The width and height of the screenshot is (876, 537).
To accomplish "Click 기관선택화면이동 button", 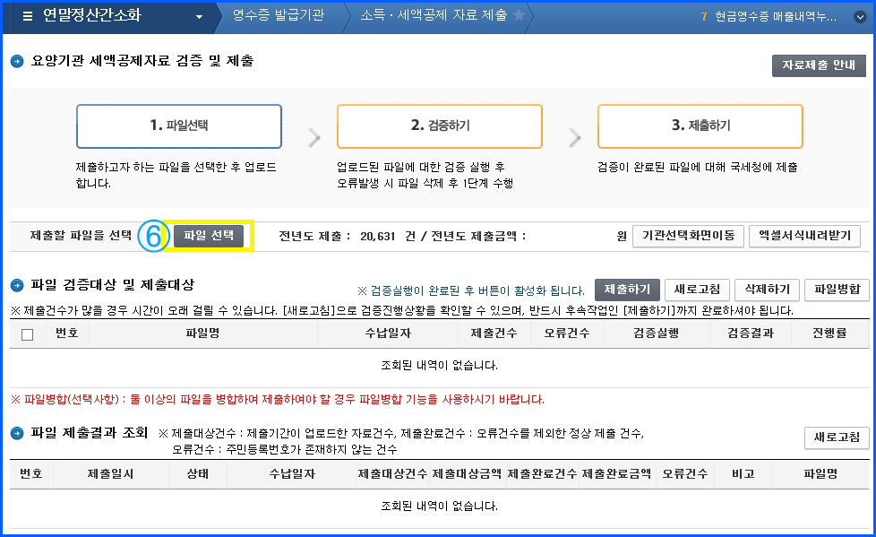I will pyautogui.click(x=688, y=236).
